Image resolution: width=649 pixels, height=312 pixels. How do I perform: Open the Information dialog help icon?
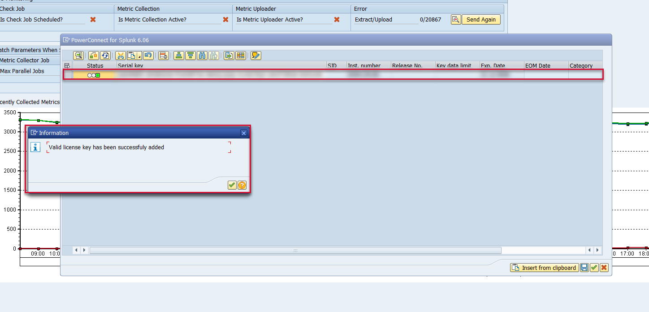click(242, 185)
